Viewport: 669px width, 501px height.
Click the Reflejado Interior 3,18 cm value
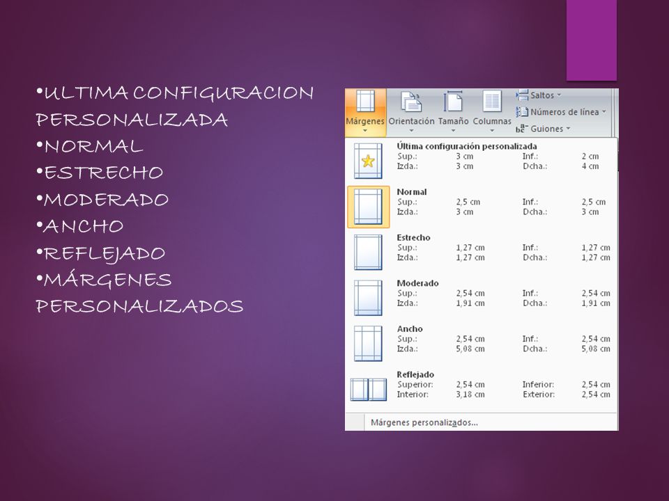[470, 395]
